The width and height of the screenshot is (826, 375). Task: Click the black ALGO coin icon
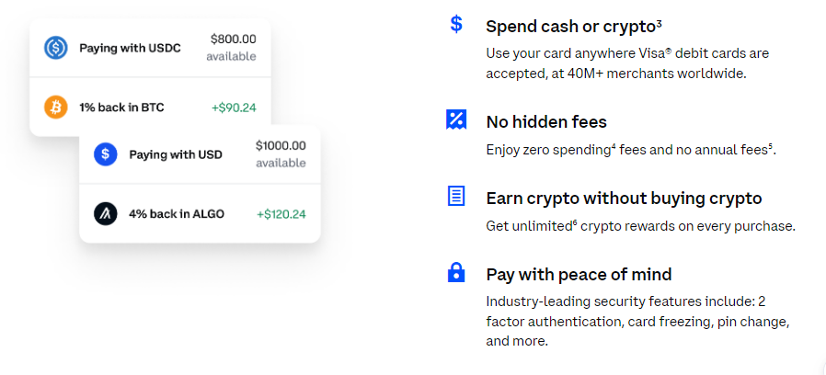tap(106, 214)
